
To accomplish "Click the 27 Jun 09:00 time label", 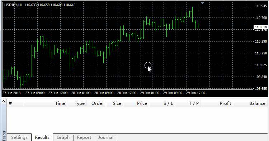I will point(35,93).
